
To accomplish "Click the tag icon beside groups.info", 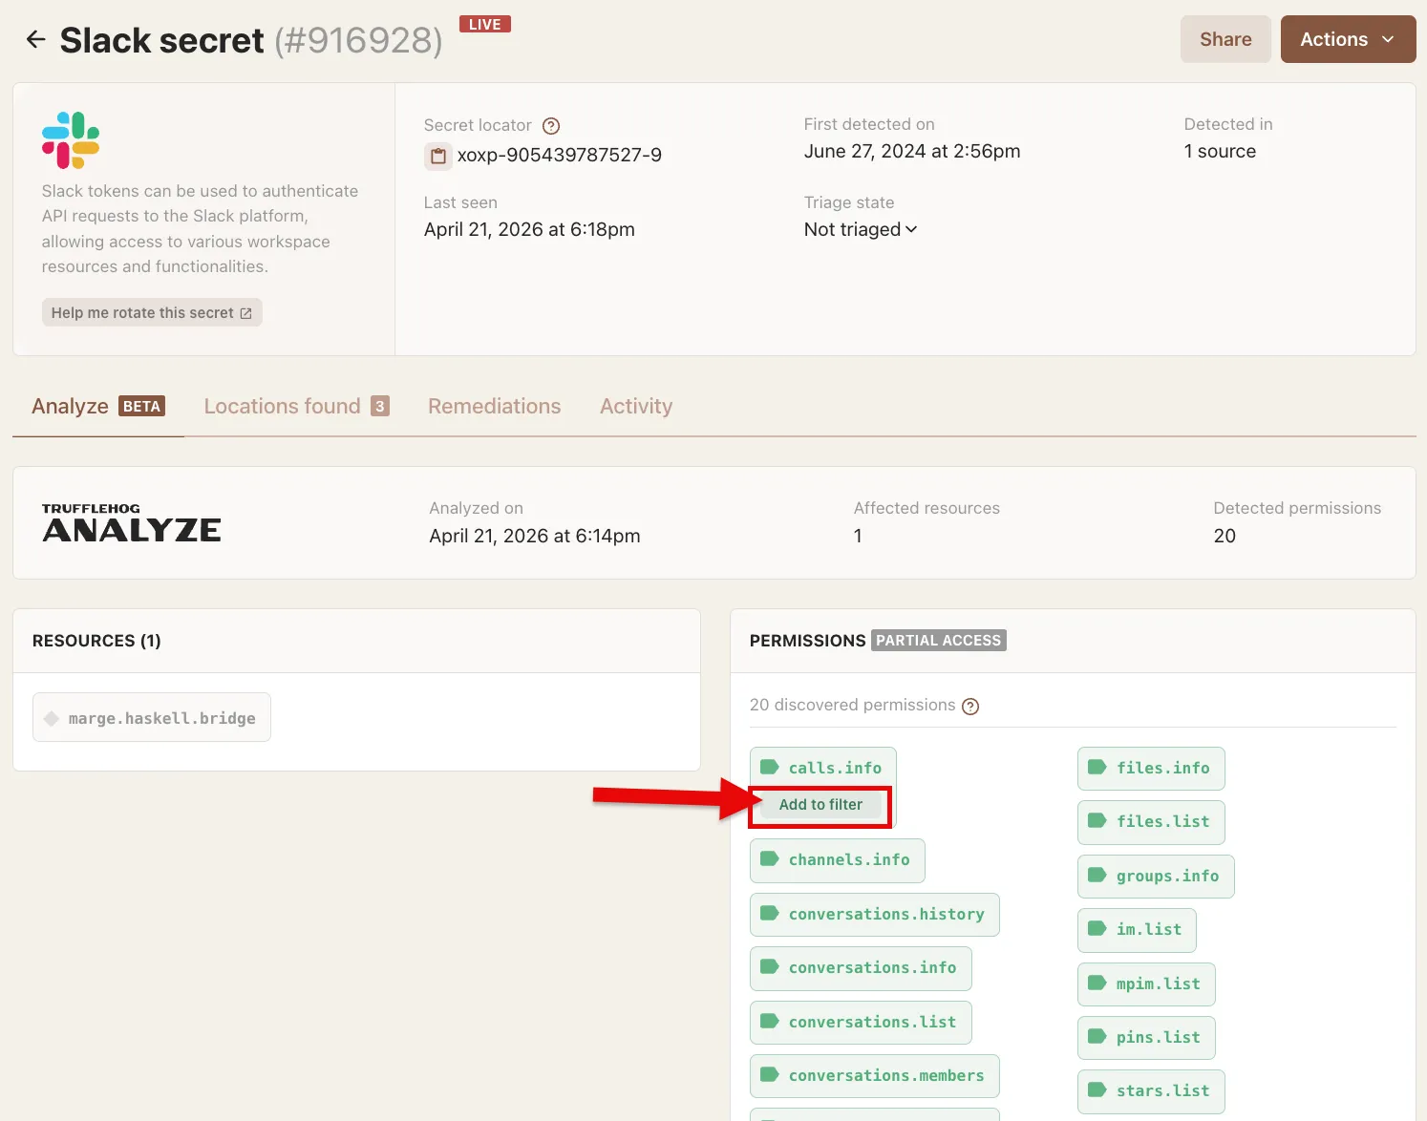I will pyautogui.click(x=1097, y=875).
